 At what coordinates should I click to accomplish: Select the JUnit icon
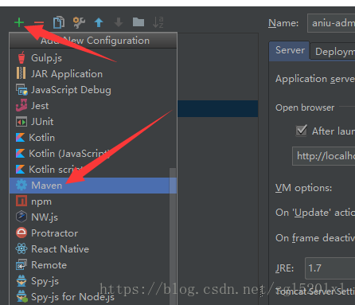(21, 122)
